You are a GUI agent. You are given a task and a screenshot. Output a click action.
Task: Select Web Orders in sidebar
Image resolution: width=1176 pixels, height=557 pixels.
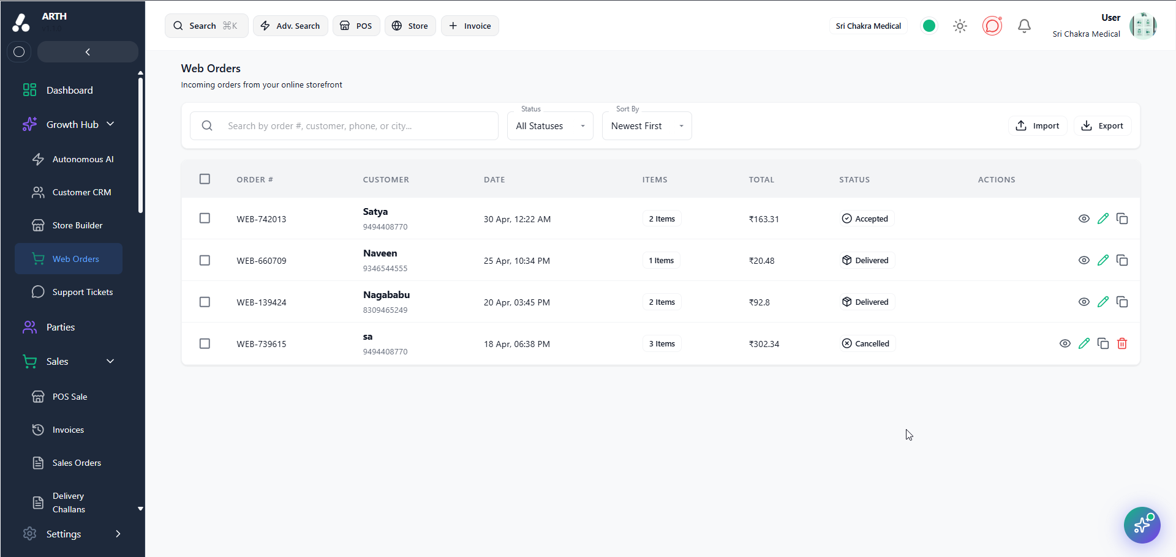tap(69, 259)
